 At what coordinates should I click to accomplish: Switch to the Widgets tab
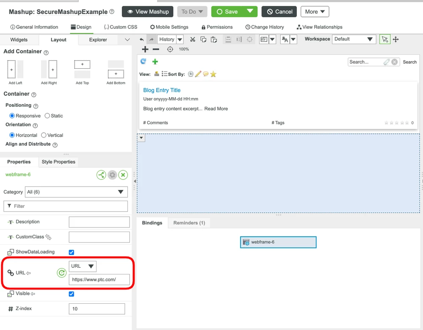click(19, 40)
